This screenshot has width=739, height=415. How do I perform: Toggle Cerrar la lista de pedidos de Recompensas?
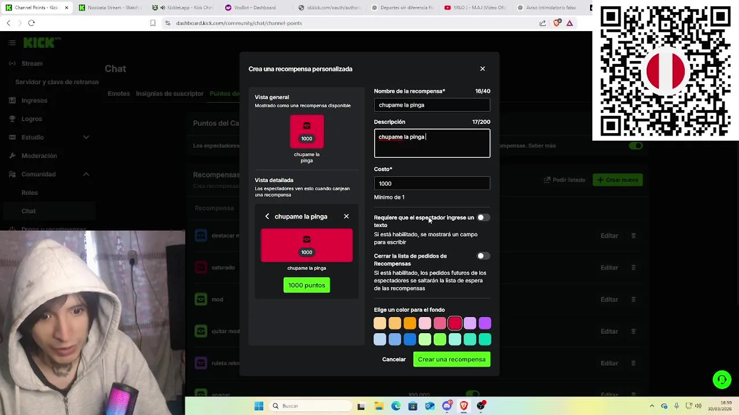[x=483, y=256]
